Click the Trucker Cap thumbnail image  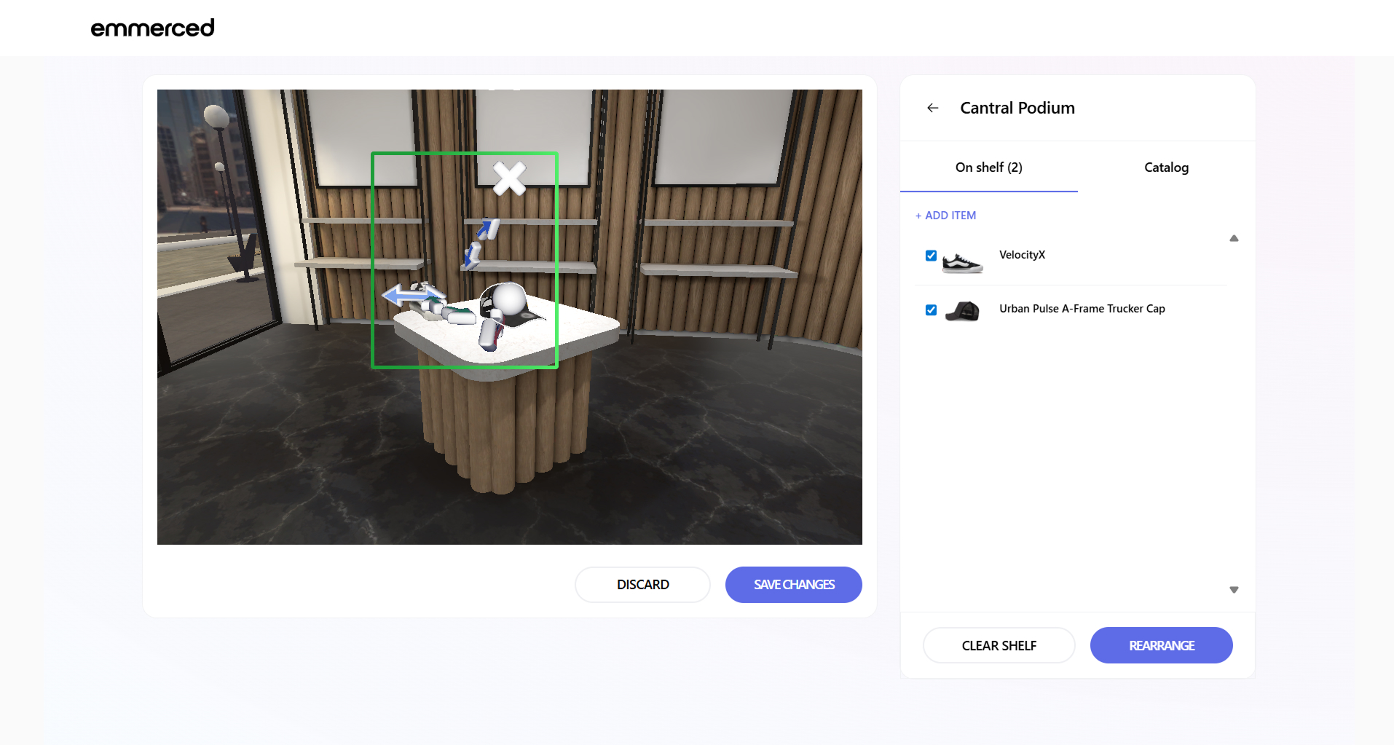coord(962,311)
